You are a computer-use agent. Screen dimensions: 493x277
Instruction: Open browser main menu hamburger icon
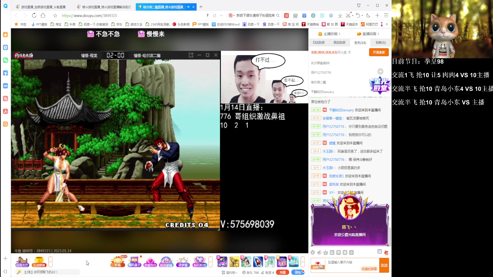(386, 15)
